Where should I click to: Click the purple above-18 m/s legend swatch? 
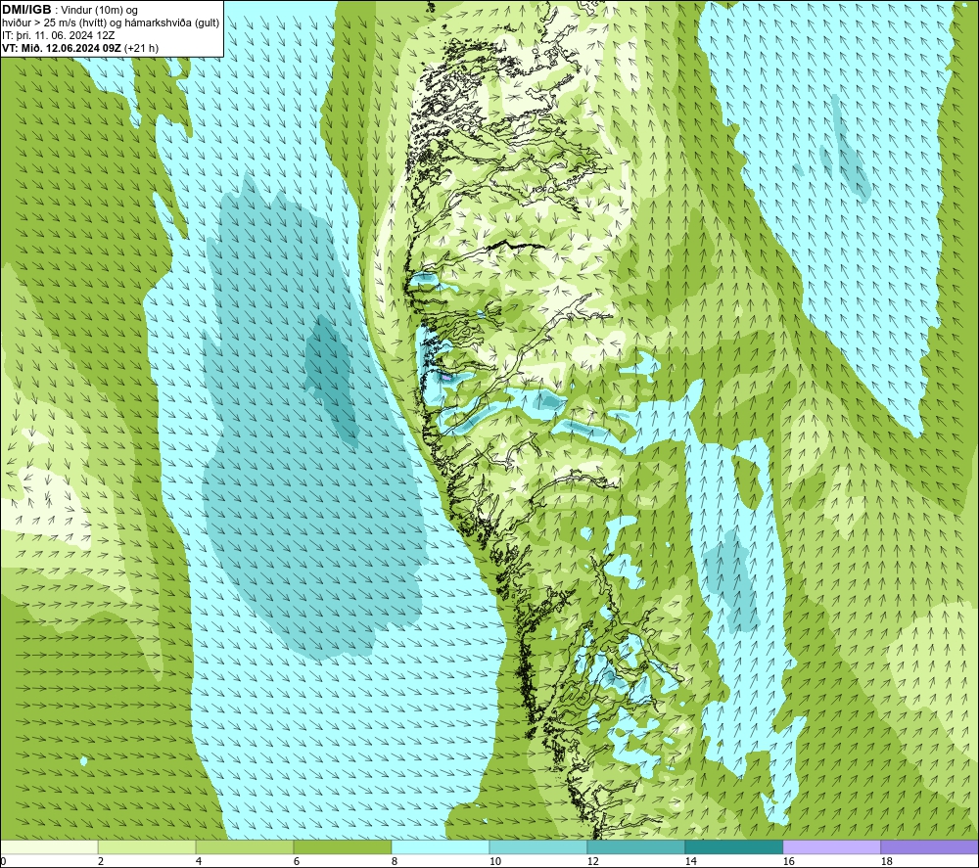click(x=929, y=847)
